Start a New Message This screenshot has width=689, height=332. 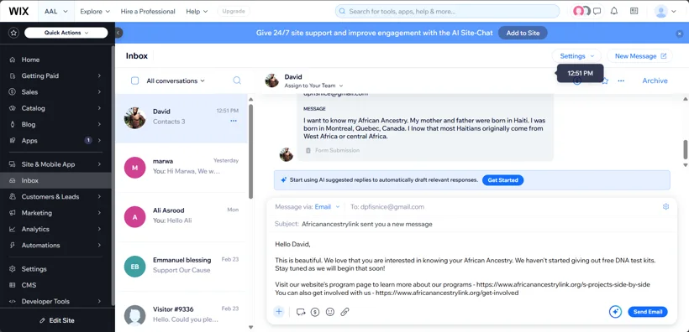639,56
